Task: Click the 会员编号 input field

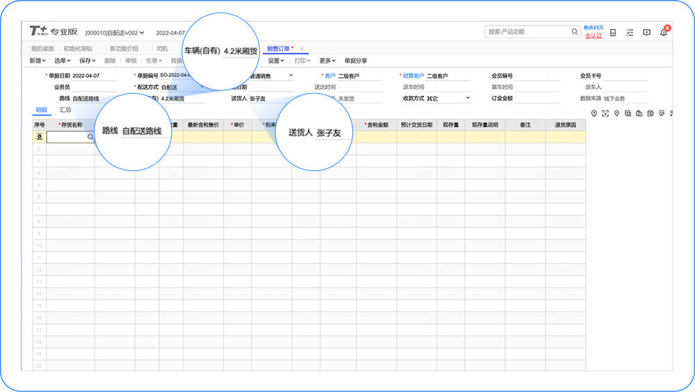Action: 537,76
